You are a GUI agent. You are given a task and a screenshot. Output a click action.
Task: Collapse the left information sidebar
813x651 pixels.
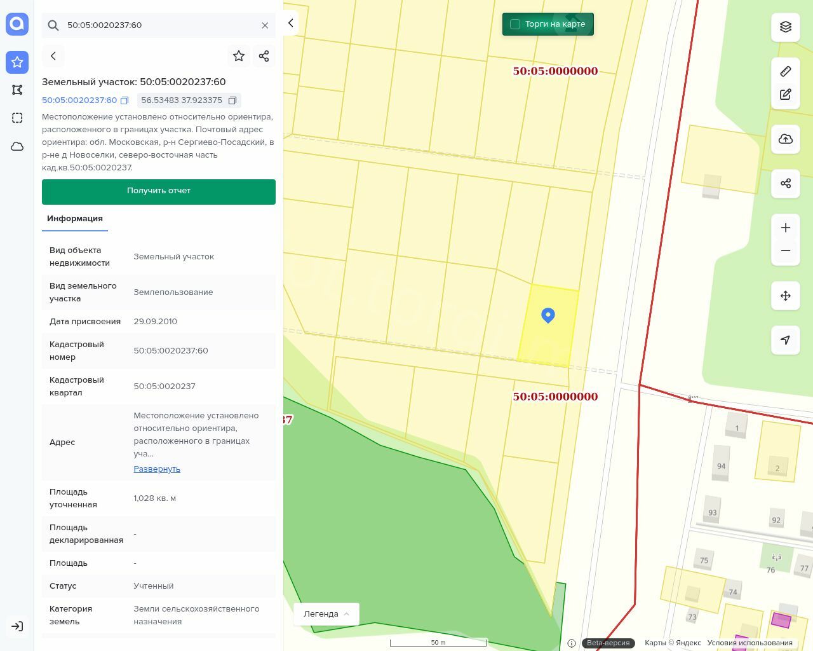point(290,23)
